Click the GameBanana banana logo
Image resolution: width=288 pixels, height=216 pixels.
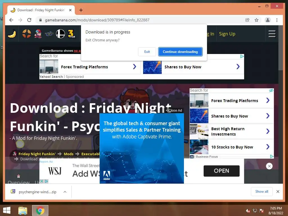point(12,34)
